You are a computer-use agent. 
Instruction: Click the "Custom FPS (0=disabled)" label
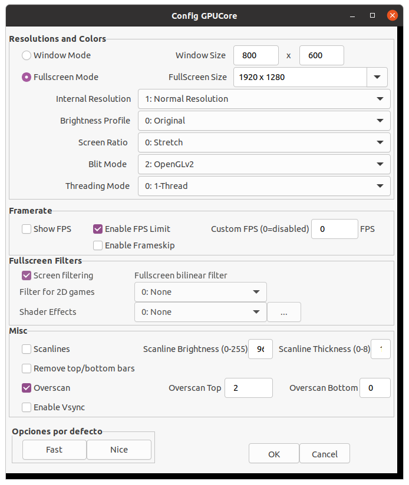[x=260, y=229]
